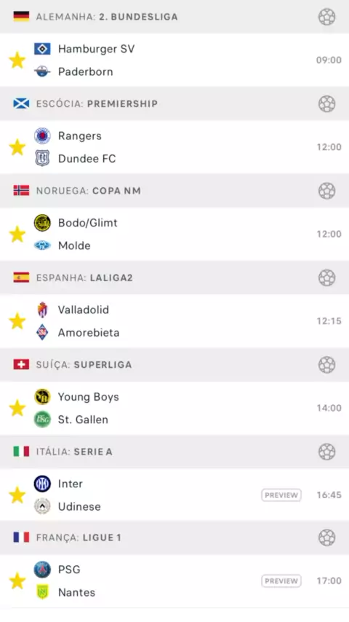Open Preview for PSG vs Nantes
This screenshot has height=622, width=349.
tap(281, 581)
